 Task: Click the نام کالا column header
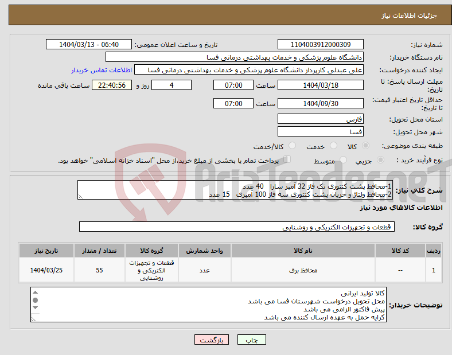click(303, 251)
